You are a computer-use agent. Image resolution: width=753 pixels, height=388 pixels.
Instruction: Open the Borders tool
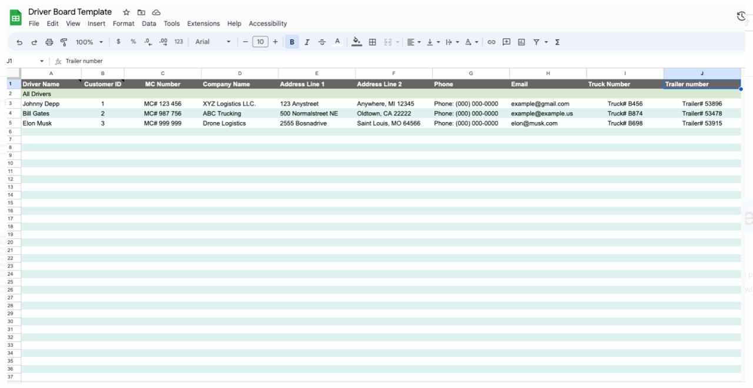[372, 42]
